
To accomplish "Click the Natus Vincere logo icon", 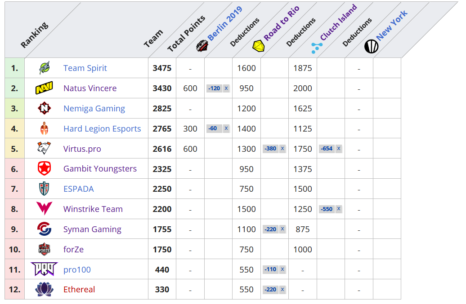I will point(44,88).
